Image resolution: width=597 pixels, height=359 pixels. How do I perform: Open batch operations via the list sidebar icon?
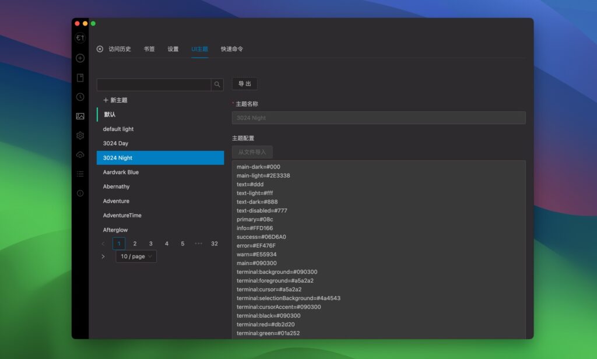click(80, 173)
